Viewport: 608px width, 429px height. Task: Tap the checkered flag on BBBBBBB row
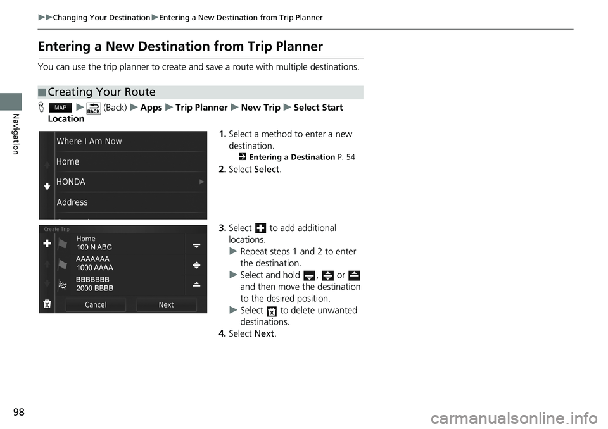63,285
